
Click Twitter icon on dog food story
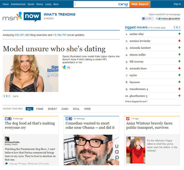click(x=6, y=119)
